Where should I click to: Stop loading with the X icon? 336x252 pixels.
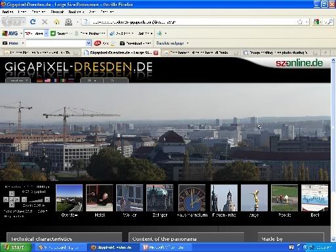coord(45,22)
